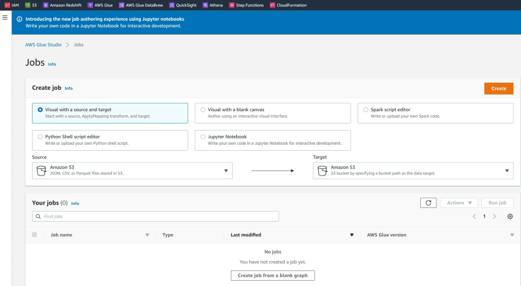Click the Source Amazon S3 bucket icon
This screenshot has height=286, width=521.
[x=41, y=171]
